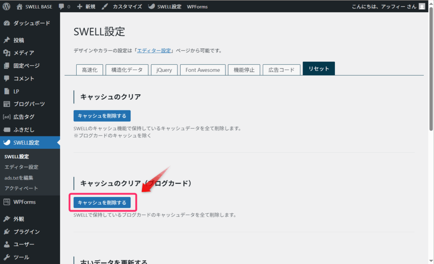Click the コメント bubble icon in sidebar
434x264 pixels.
(7, 78)
